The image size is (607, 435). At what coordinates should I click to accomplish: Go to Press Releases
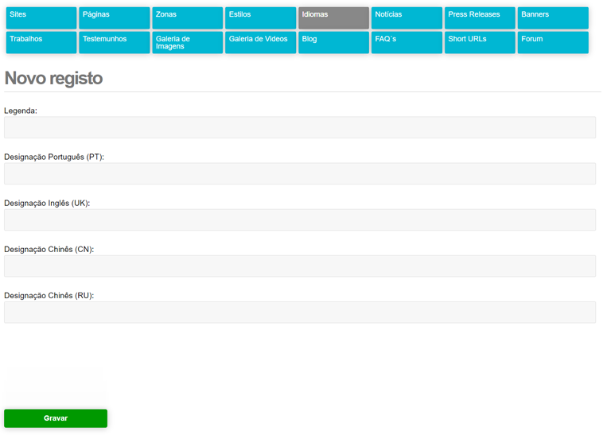(x=480, y=17)
